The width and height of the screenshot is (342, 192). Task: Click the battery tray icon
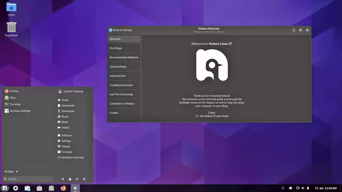[308, 188]
